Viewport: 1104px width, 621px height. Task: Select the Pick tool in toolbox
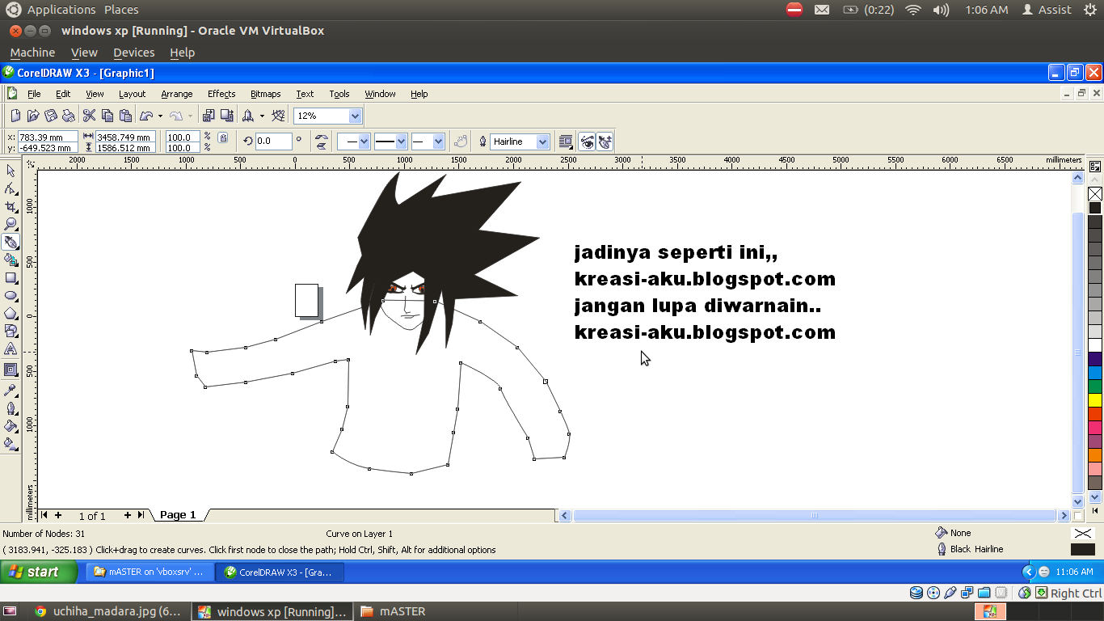[x=11, y=171]
